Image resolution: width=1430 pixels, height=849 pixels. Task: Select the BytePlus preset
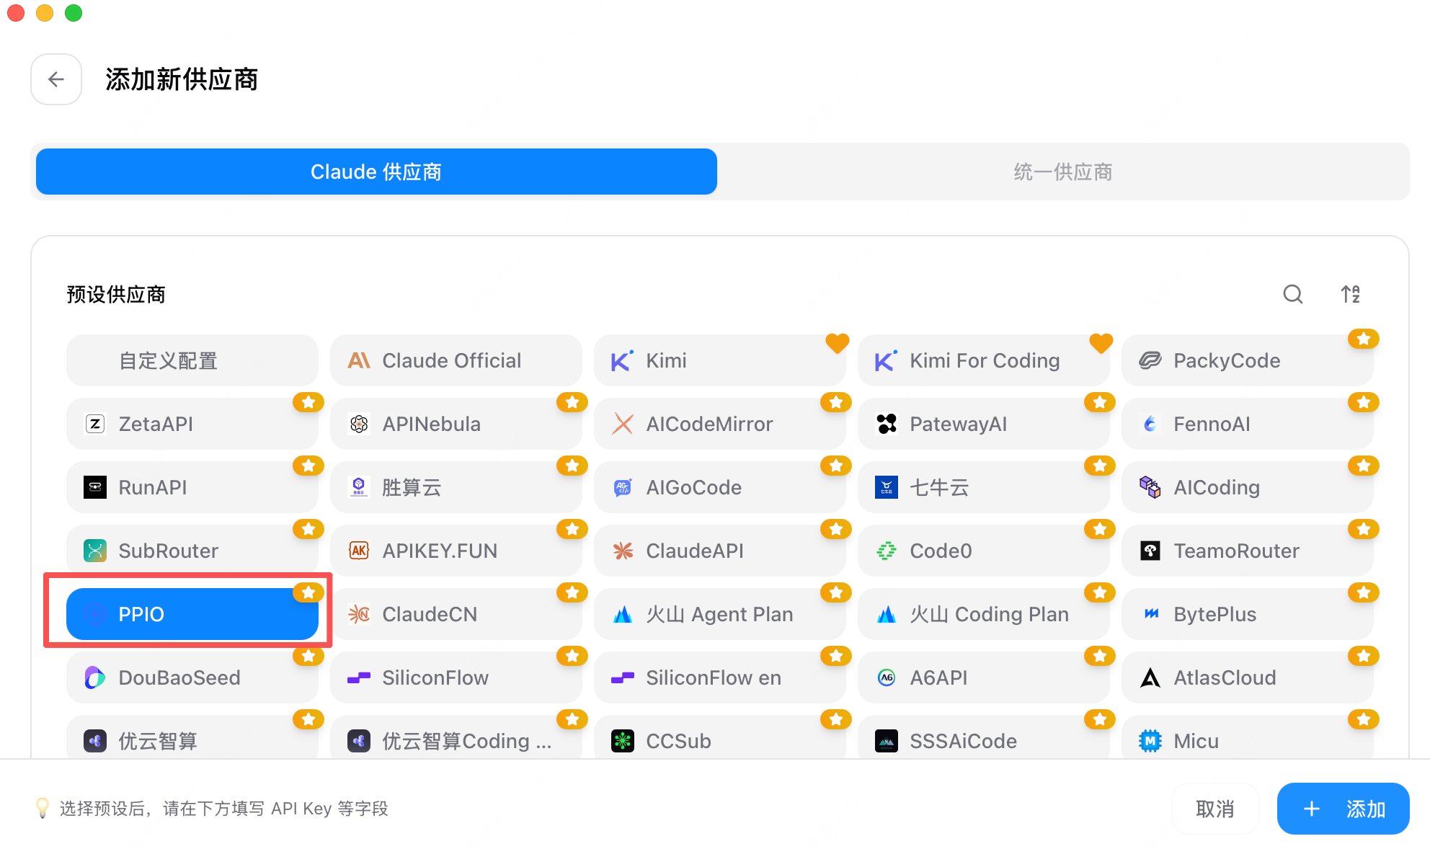coord(1248,614)
